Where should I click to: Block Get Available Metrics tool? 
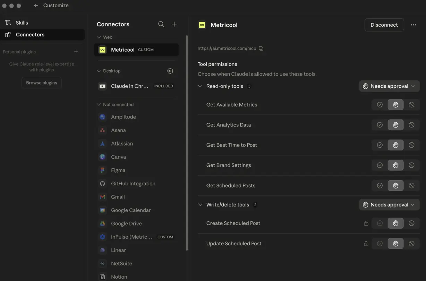[411, 105]
